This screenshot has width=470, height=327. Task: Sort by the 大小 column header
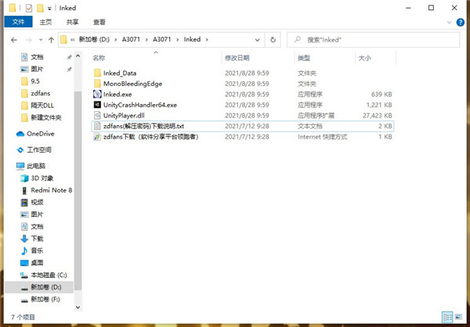364,58
